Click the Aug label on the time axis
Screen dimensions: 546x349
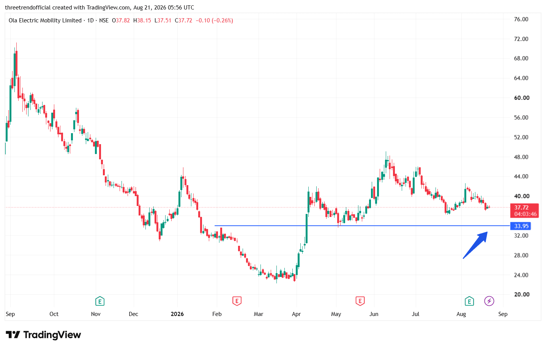tap(461, 314)
